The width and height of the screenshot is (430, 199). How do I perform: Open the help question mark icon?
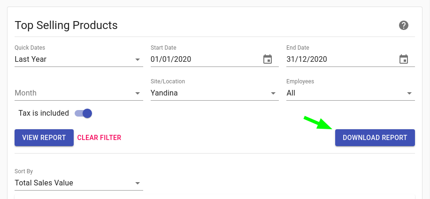pos(403,25)
